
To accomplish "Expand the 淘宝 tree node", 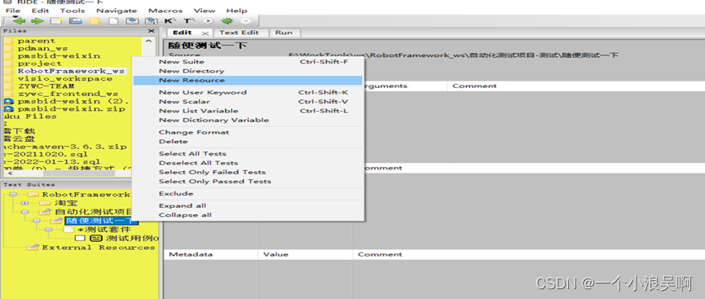I will click(24, 203).
